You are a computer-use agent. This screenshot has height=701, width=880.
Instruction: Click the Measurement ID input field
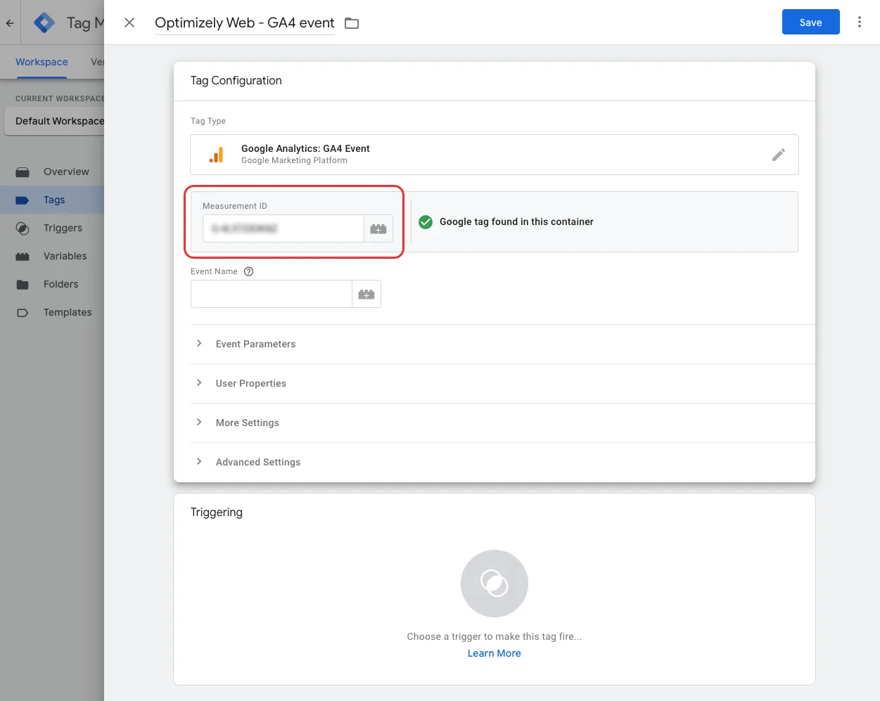pos(283,229)
